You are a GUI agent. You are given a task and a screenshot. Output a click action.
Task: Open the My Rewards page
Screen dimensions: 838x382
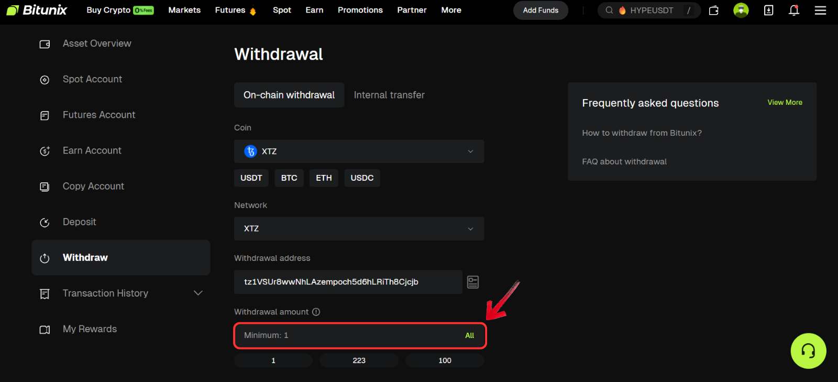(90, 329)
